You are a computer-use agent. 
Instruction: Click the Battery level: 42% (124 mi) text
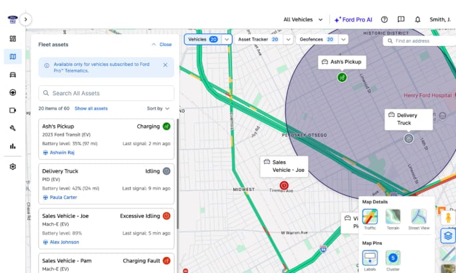[71, 188]
